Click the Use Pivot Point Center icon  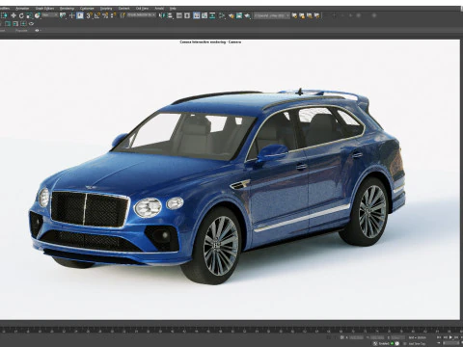click(x=63, y=15)
